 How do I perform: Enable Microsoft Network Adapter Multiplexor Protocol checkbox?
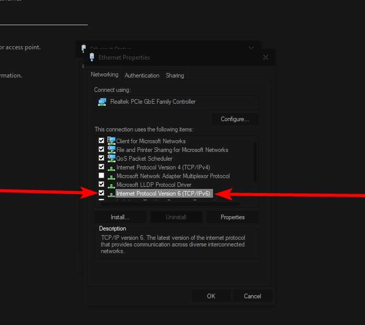pos(101,175)
